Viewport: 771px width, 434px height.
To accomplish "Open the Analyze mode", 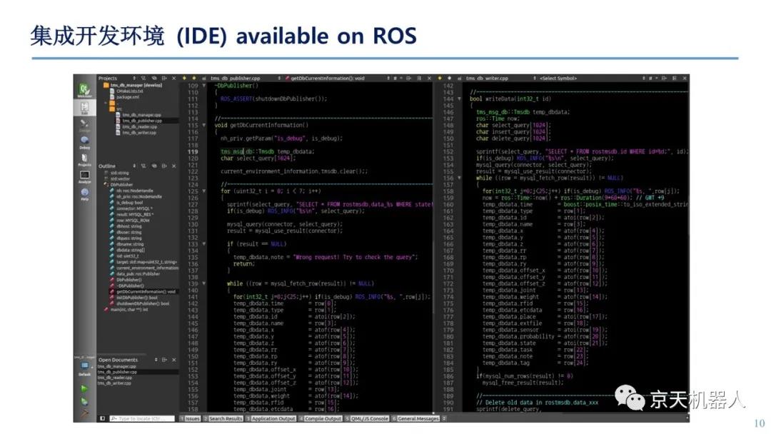I will (84, 177).
